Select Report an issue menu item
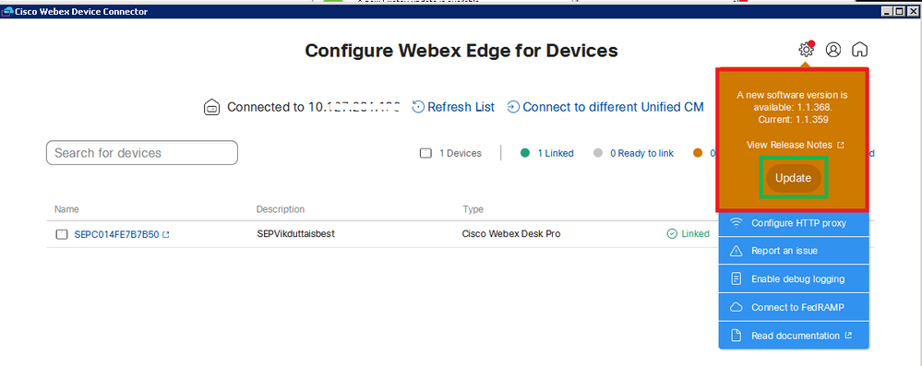 (794, 251)
